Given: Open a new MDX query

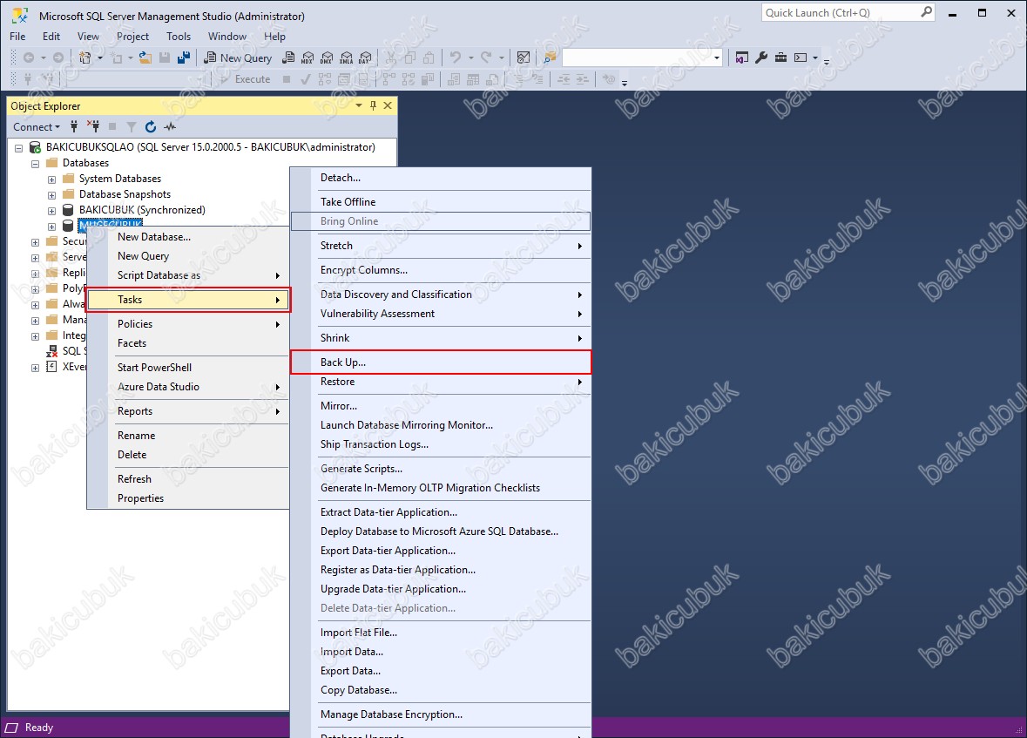Looking at the screenshot, I should click(x=307, y=58).
